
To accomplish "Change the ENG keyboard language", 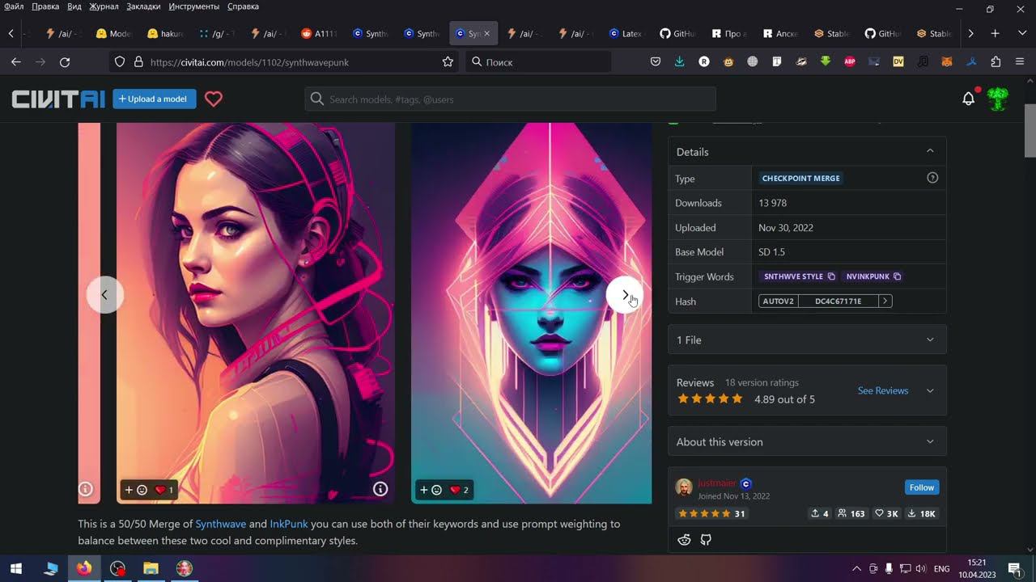I will point(942,569).
